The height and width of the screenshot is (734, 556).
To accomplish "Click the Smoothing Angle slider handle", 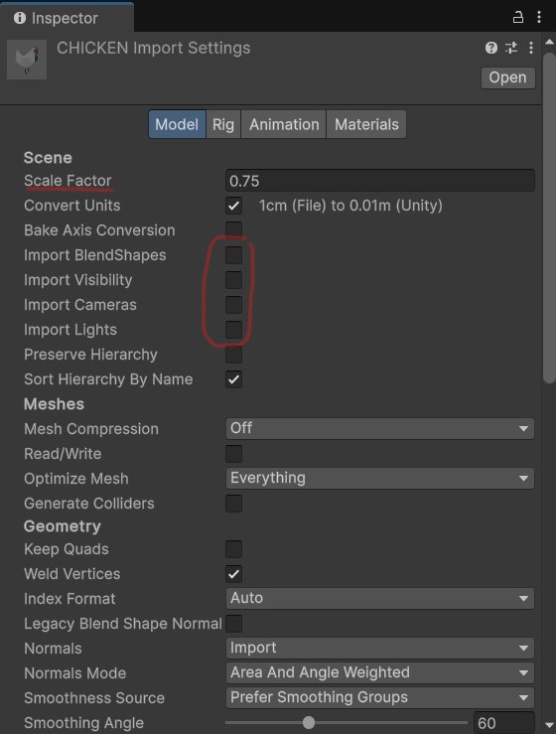I will [x=309, y=723].
